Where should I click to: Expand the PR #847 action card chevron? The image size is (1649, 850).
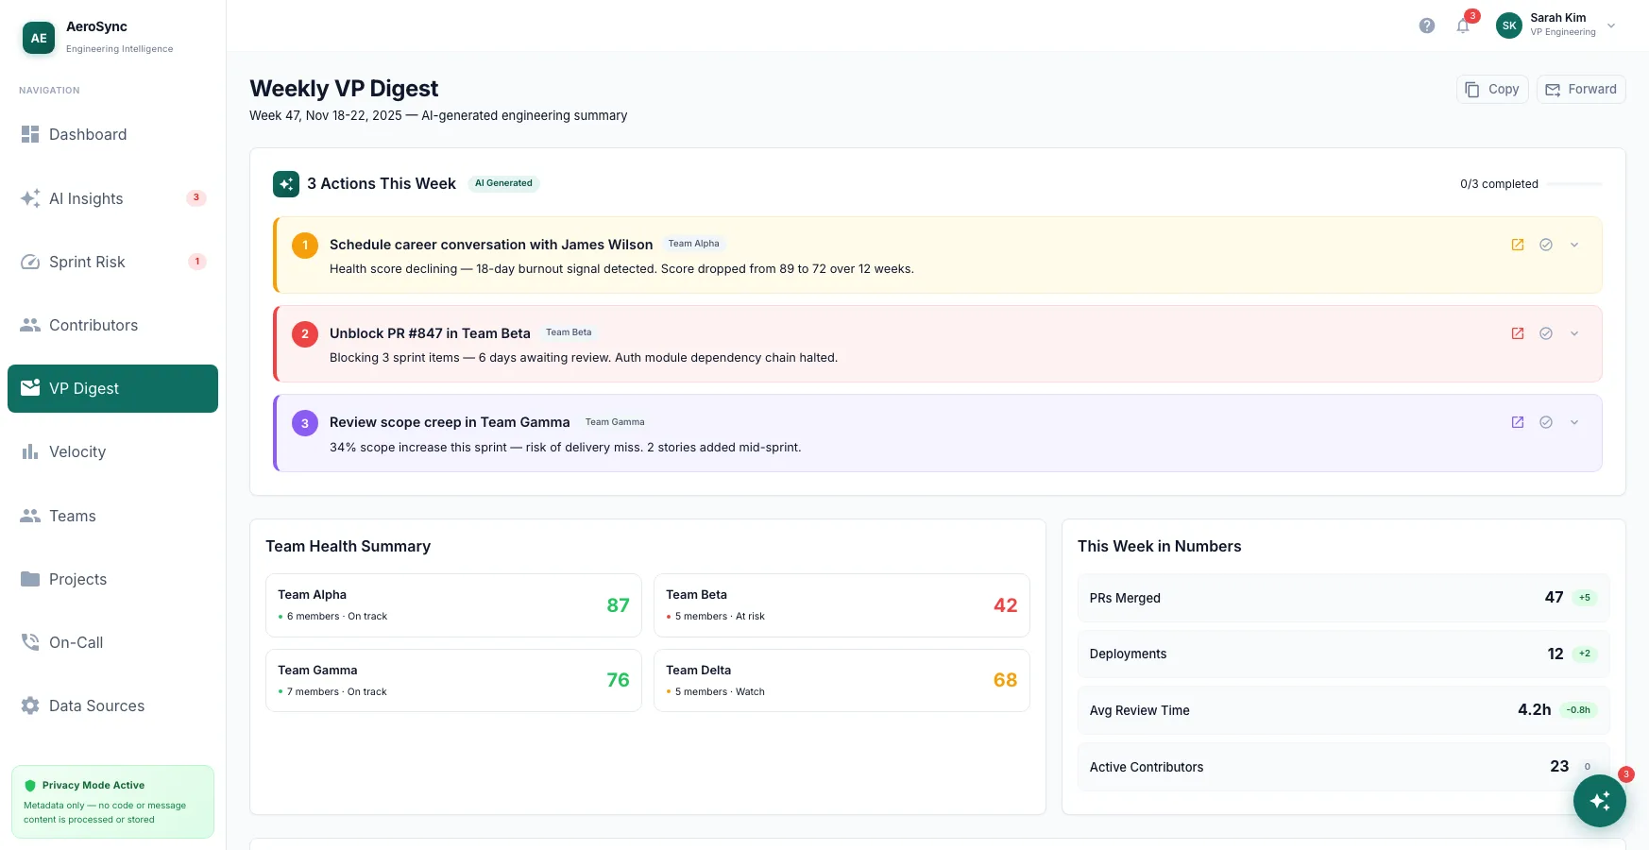tap(1574, 333)
